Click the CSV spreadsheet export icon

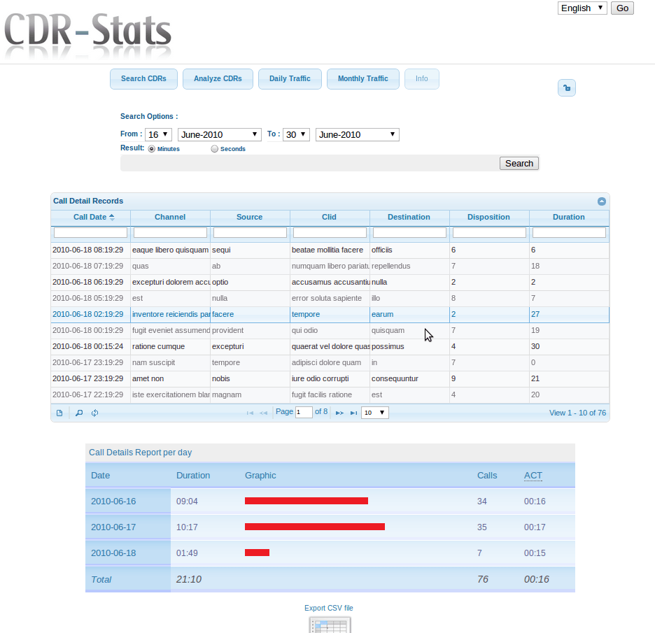tap(330, 625)
